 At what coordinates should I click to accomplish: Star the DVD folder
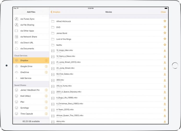[x=165, y=27]
